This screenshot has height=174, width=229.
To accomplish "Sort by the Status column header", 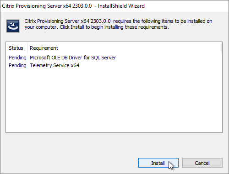I will [x=16, y=48].
